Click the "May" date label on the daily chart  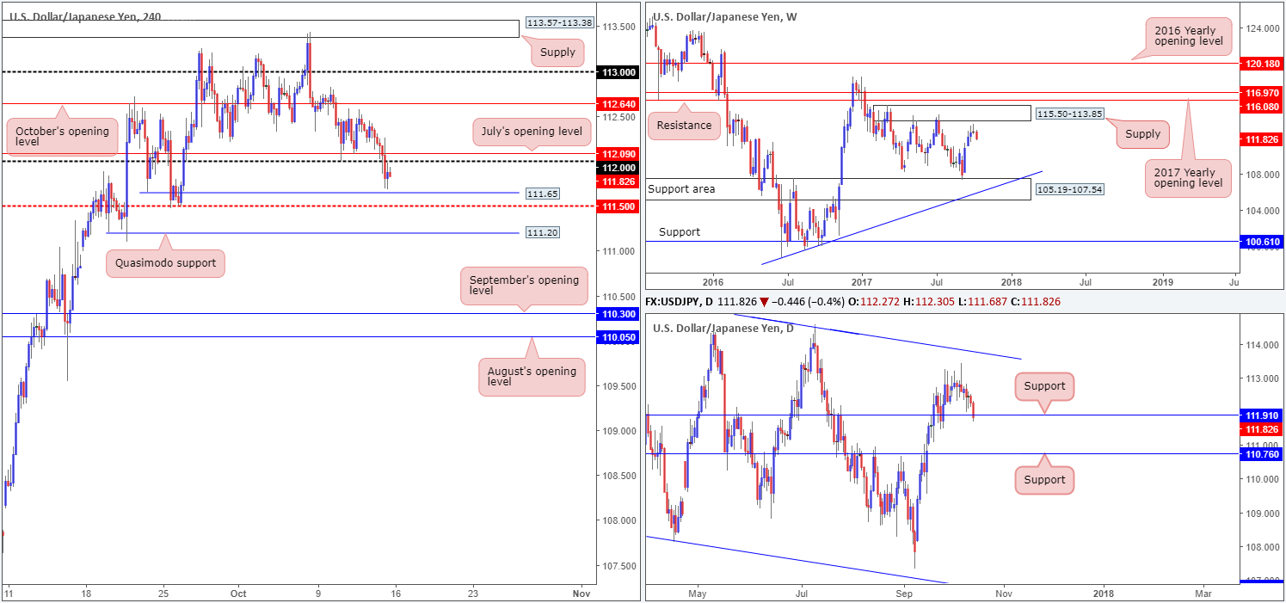[x=698, y=594]
